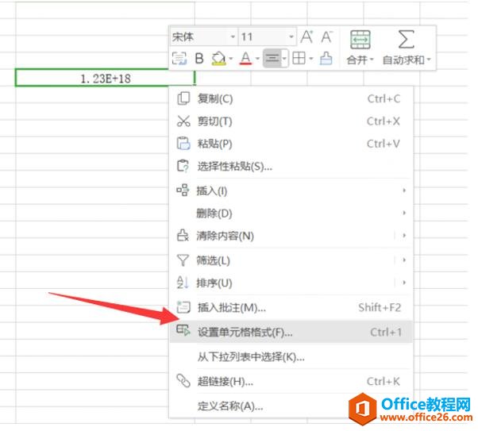Click the Ctrl+C shortcut text
Viewport: 478px width, 431px height.
click(384, 98)
